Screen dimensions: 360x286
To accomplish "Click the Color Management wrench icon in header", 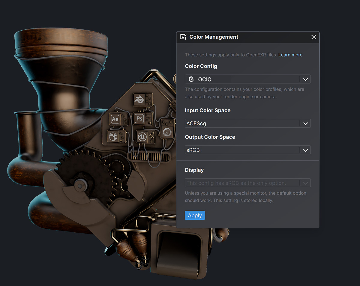I will click(183, 37).
